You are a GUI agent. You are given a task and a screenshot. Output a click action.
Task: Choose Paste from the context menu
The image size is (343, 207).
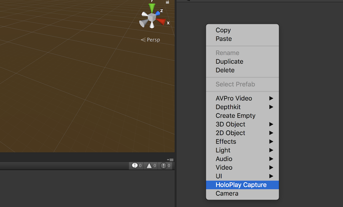242,39
